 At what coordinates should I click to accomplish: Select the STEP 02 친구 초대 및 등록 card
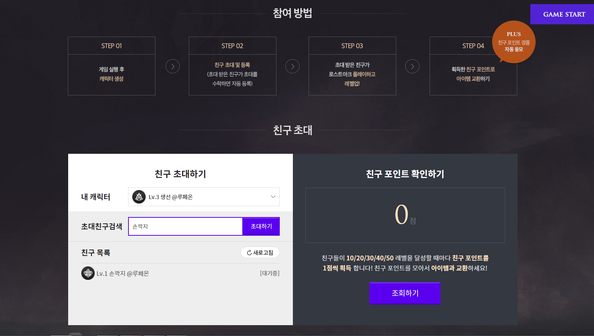(233, 66)
